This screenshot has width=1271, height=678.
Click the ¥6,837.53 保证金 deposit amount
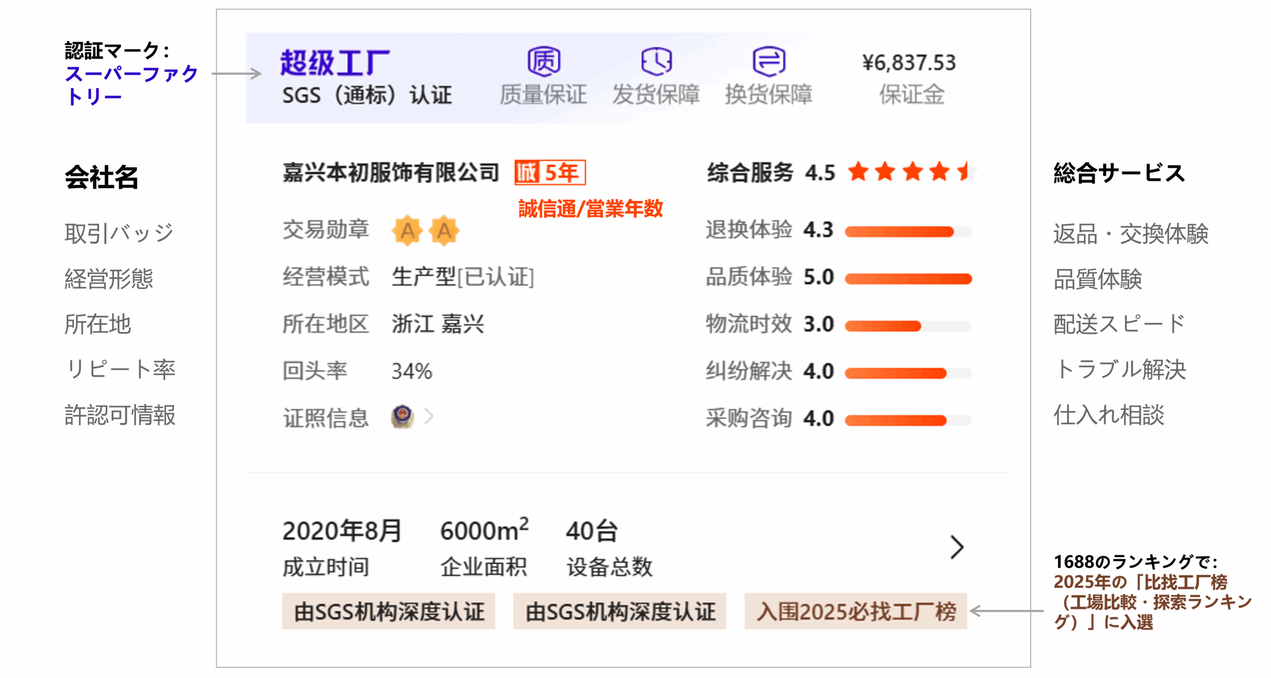909,63
